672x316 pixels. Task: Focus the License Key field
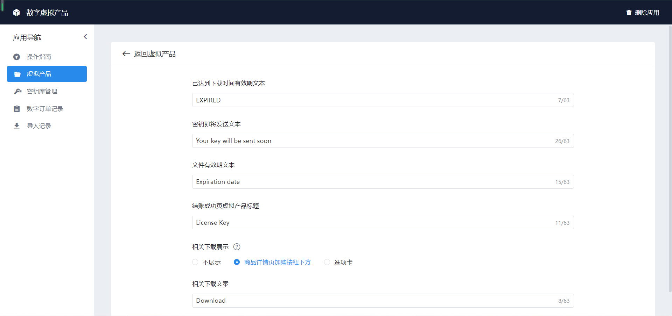(383, 223)
